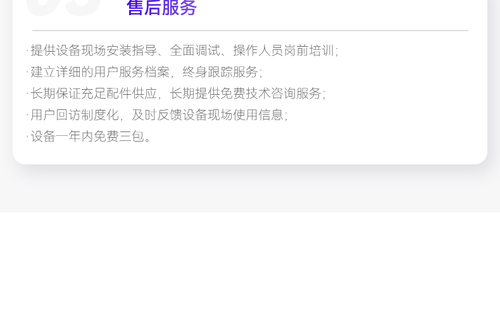
Task: Click the blank white area below the gray band
Action: click(x=250, y=264)
